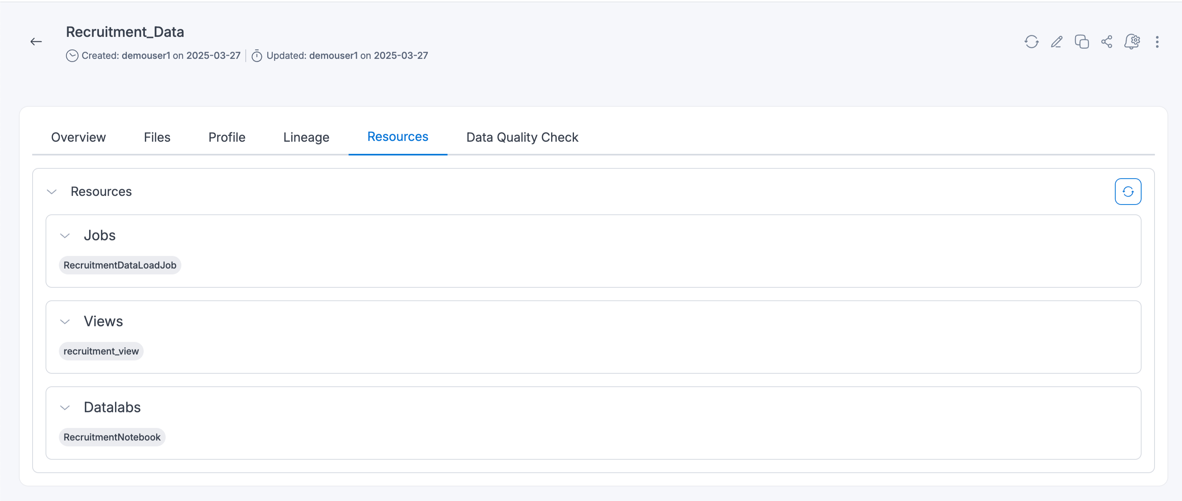Open the notification settings bell icon
Viewport: 1182px width, 501px height.
1131,42
